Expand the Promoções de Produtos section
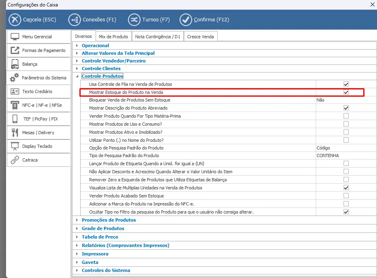377x278 pixels. [x=77, y=220]
